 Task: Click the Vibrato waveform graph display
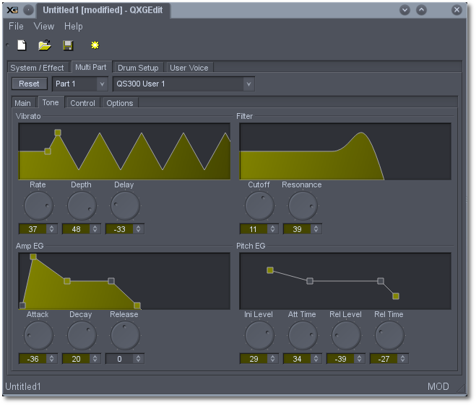(x=124, y=151)
